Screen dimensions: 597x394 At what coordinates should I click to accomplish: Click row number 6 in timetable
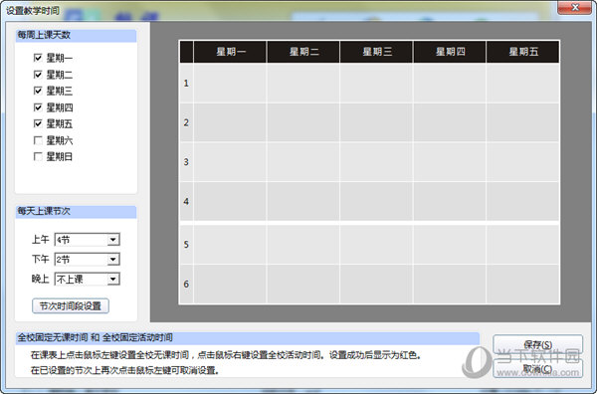tap(186, 284)
